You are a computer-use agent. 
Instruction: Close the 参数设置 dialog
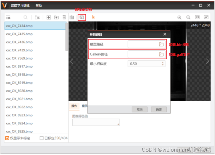click(x=165, y=34)
